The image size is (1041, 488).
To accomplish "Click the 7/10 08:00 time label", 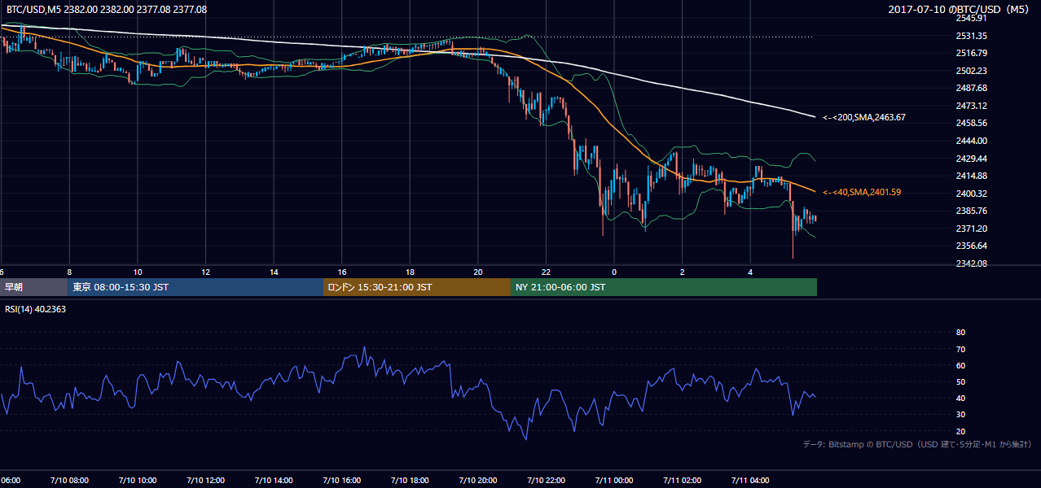I will (x=69, y=481).
